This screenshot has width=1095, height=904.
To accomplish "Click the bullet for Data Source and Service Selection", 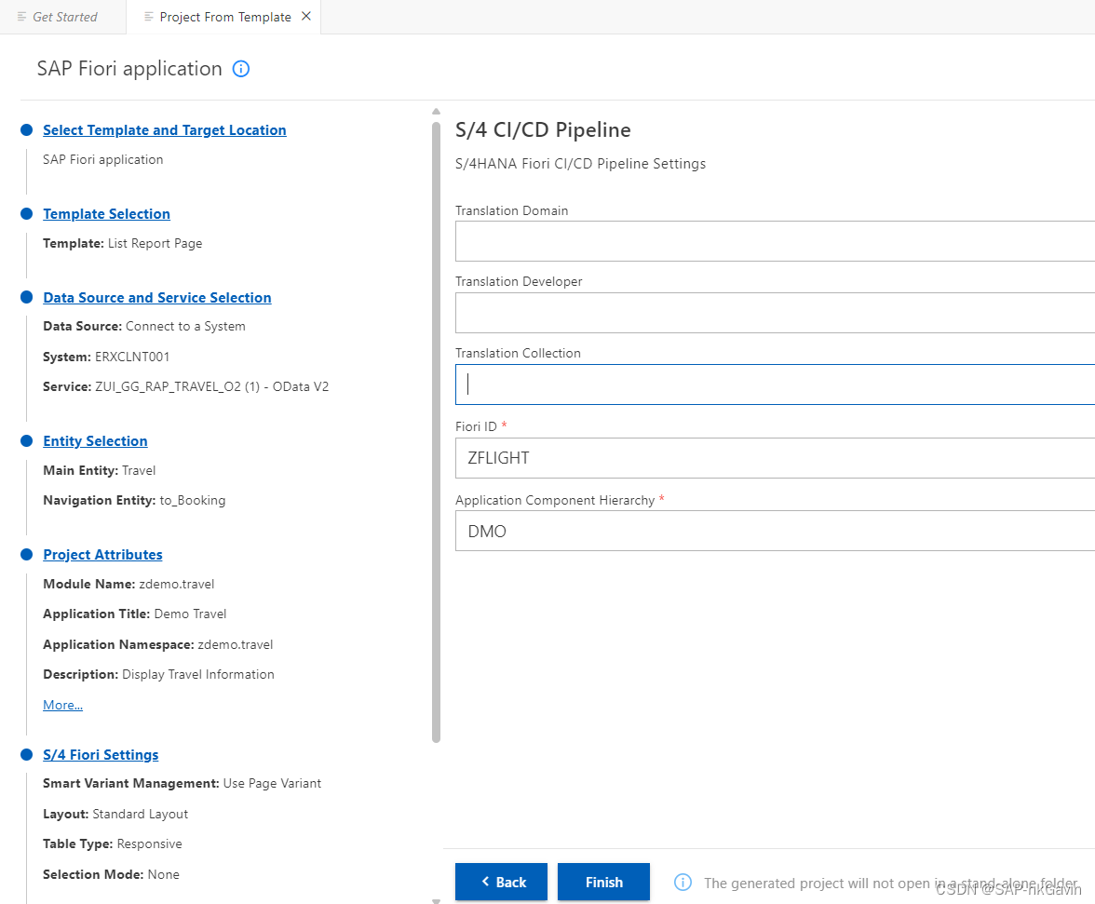I will pos(26,297).
